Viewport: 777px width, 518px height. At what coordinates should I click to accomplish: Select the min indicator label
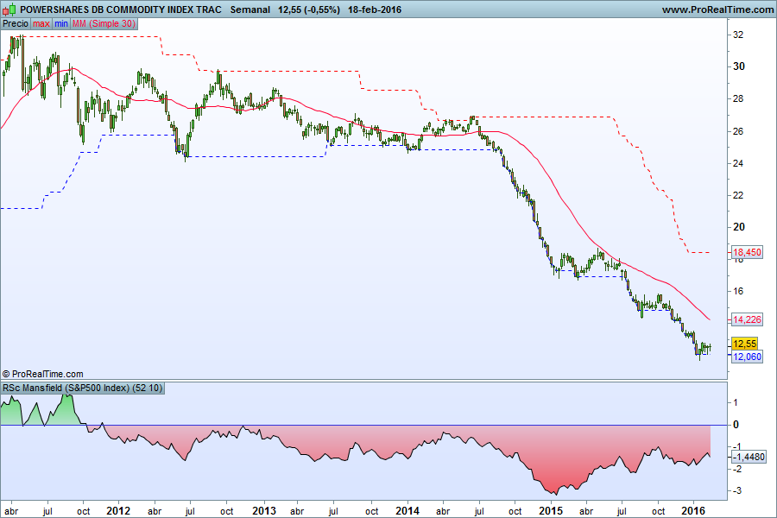(61, 24)
